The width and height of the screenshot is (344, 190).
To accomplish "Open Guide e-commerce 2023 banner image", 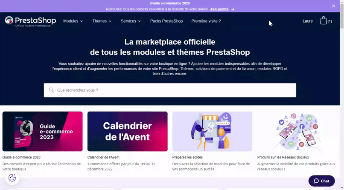I will [43, 131].
